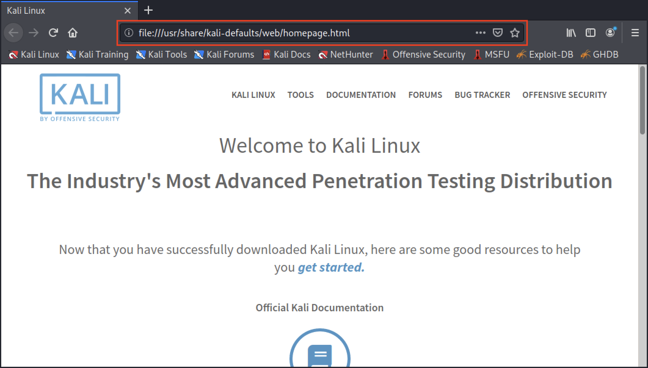Open the page actions three-dot menu
The image size is (648, 368).
480,33
